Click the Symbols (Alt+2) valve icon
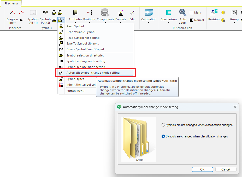242x177 pixels. [x=45, y=12]
